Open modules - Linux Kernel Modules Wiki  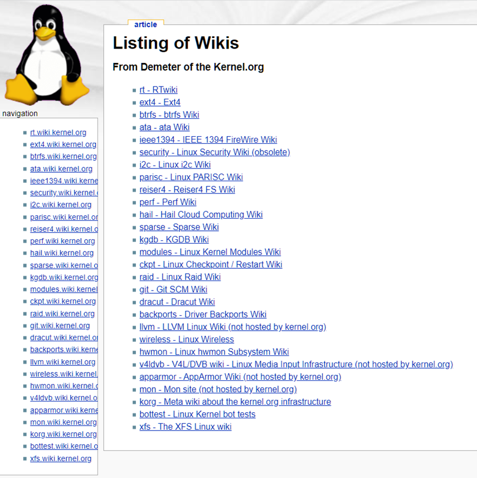210,252
